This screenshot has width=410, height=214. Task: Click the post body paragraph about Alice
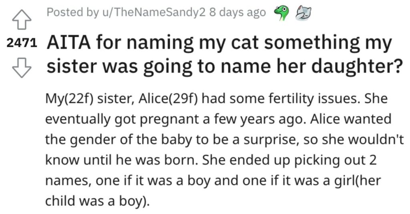pyautogui.click(x=225, y=150)
